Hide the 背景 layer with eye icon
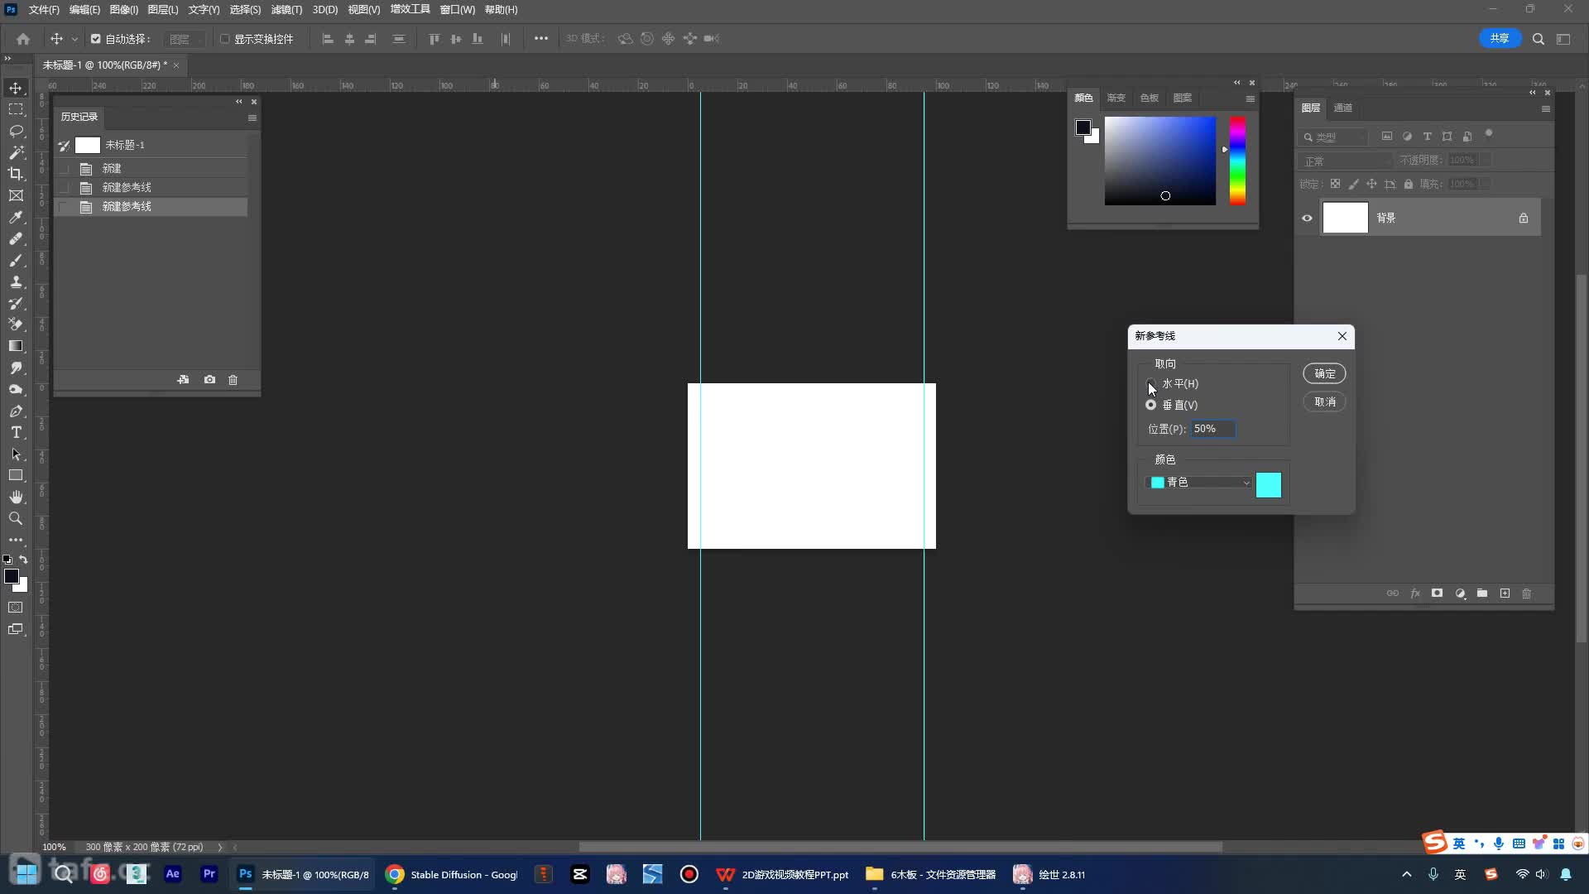Image resolution: width=1589 pixels, height=894 pixels. (x=1308, y=219)
